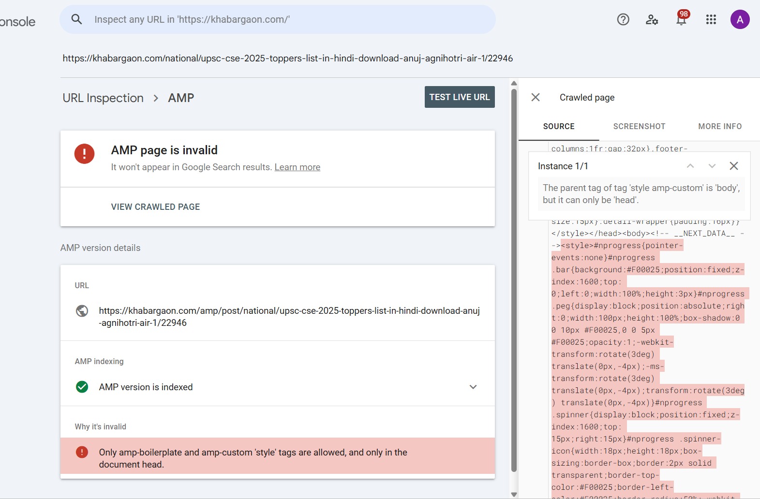Go to previous instance with up chevron
The width and height of the screenshot is (760, 499).
click(690, 166)
